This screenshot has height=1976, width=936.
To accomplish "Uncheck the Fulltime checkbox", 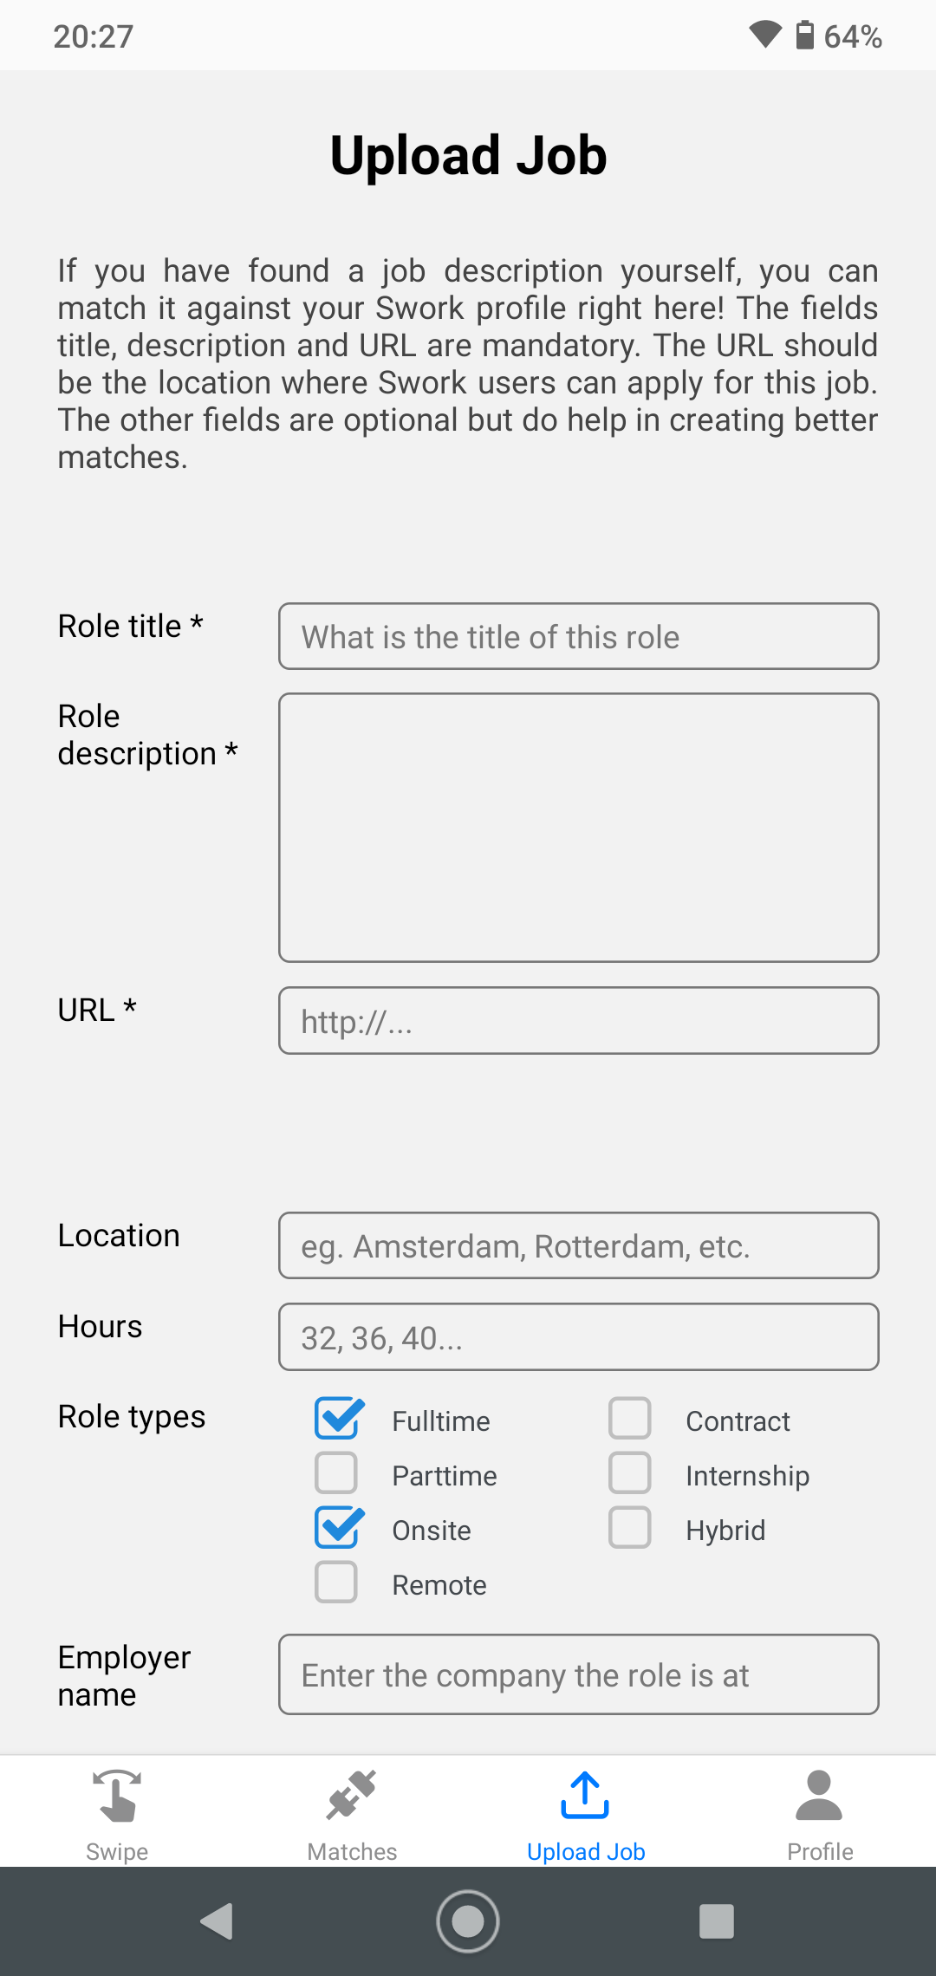I will click(x=338, y=1419).
